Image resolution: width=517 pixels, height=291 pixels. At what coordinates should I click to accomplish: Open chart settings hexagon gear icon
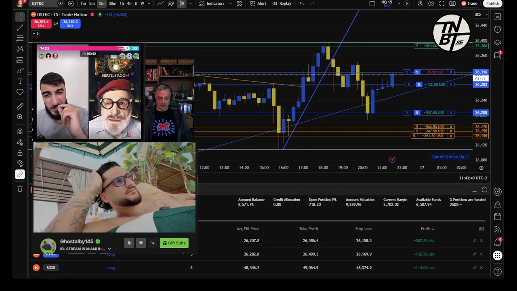point(431,4)
